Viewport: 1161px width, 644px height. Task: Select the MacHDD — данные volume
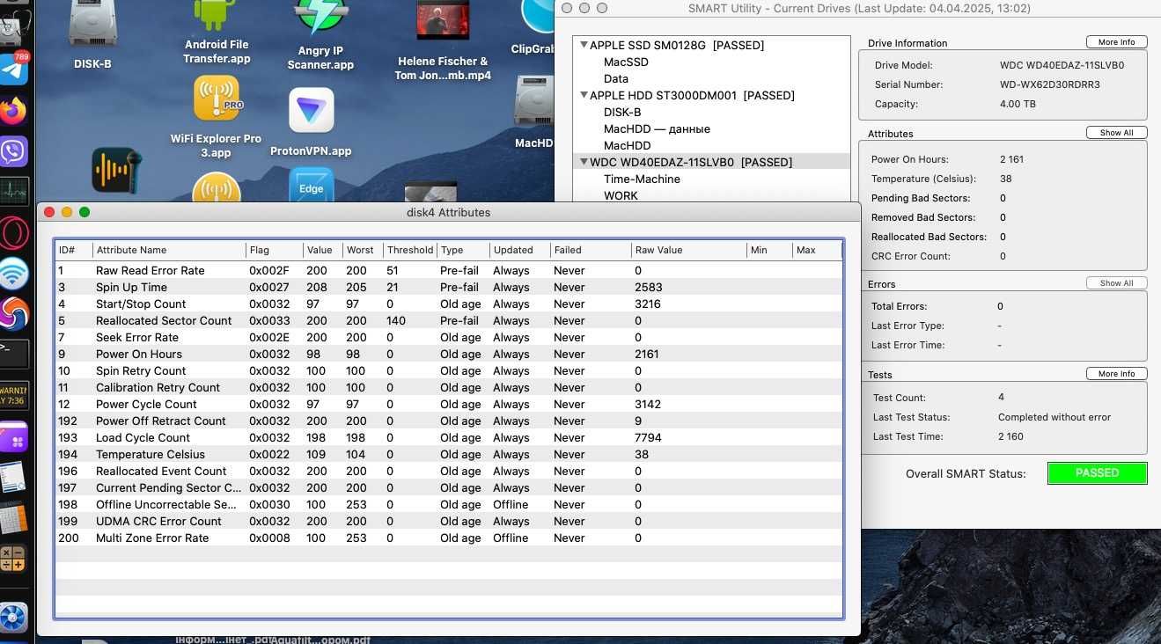(x=657, y=128)
